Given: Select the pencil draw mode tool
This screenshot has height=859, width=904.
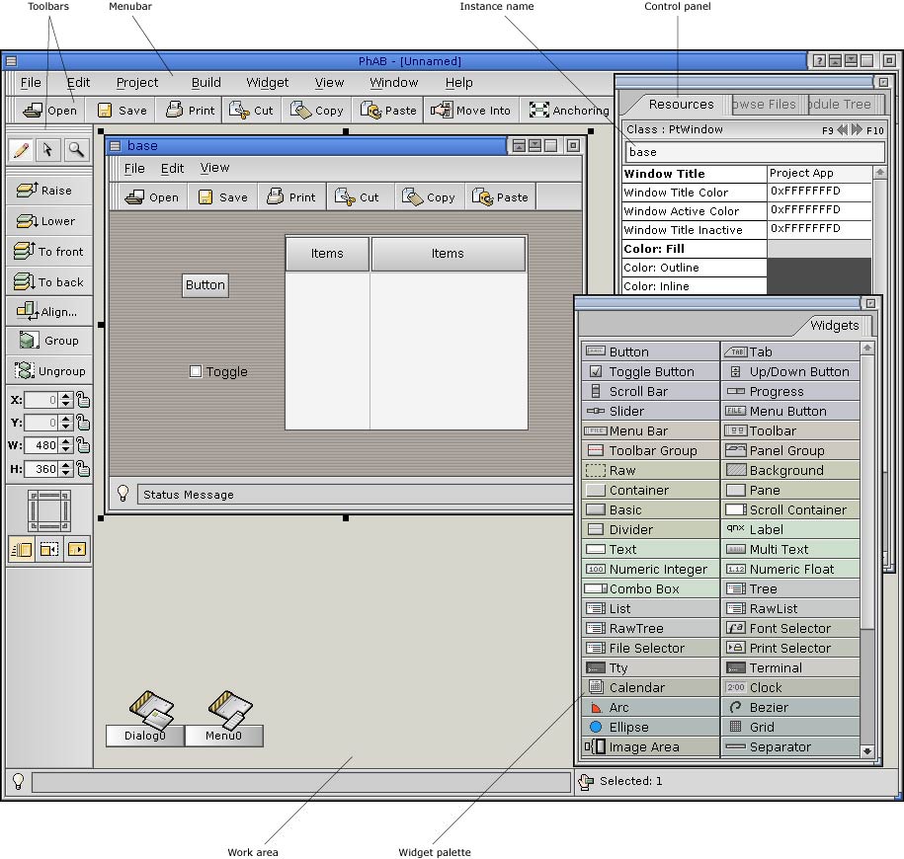Looking at the screenshot, I should coord(20,150).
